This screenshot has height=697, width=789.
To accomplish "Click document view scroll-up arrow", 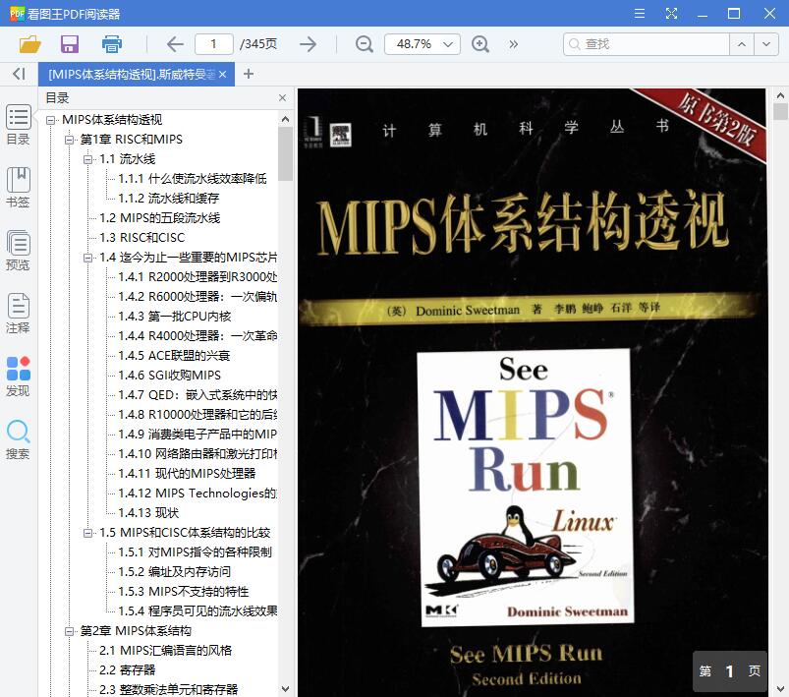I will click(x=780, y=95).
